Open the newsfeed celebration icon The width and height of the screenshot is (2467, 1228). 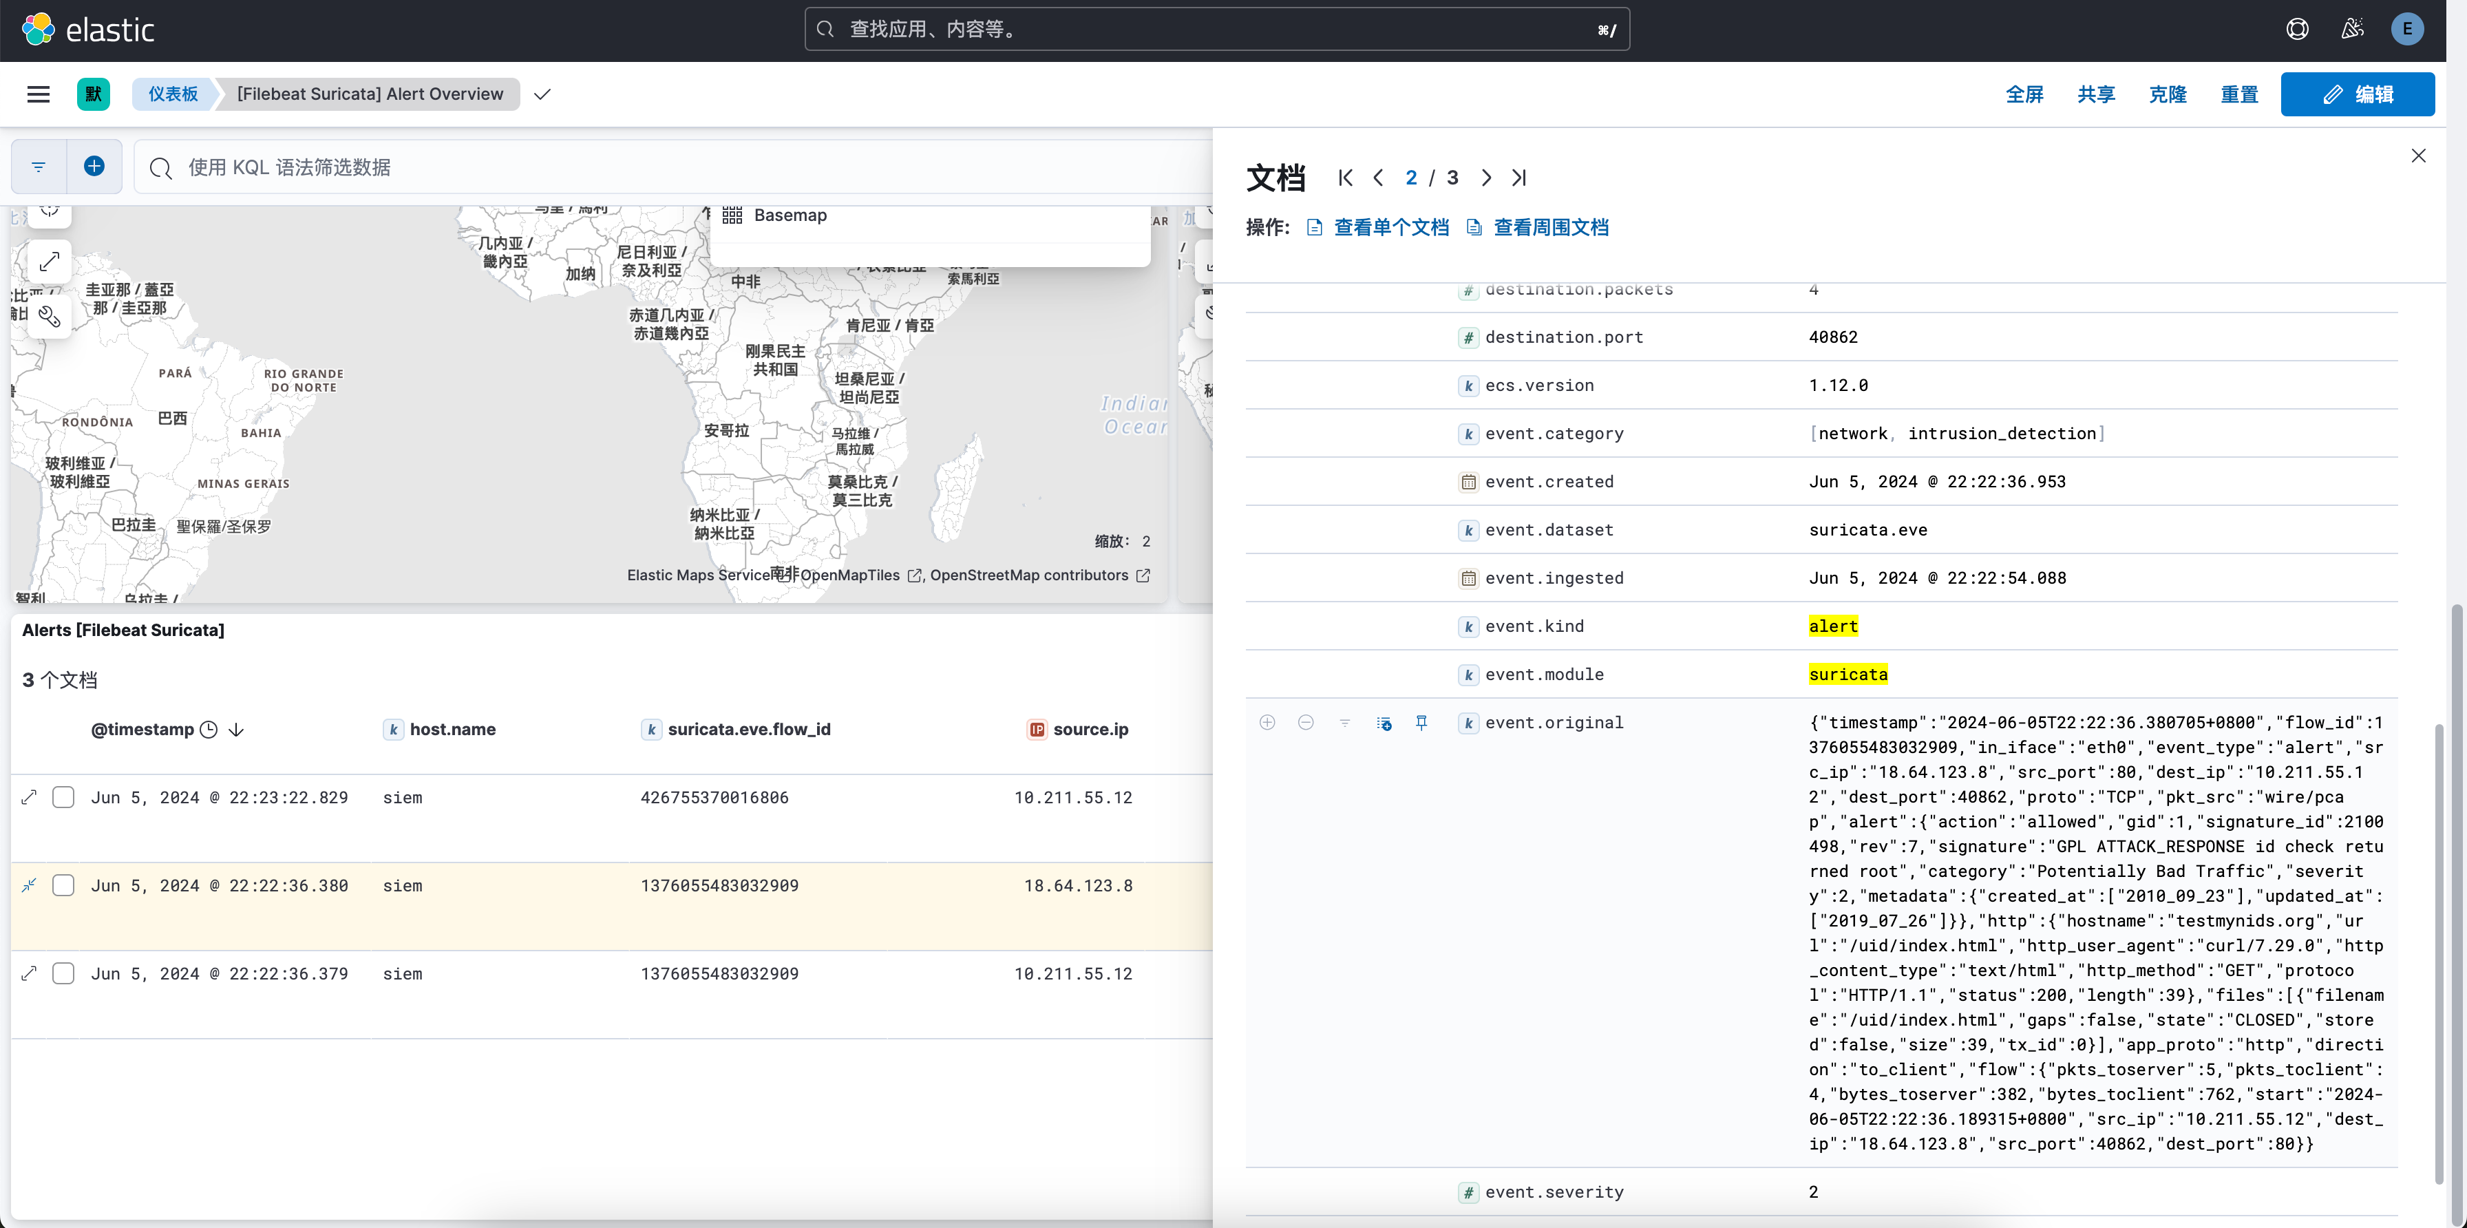pyautogui.click(x=2352, y=30)
